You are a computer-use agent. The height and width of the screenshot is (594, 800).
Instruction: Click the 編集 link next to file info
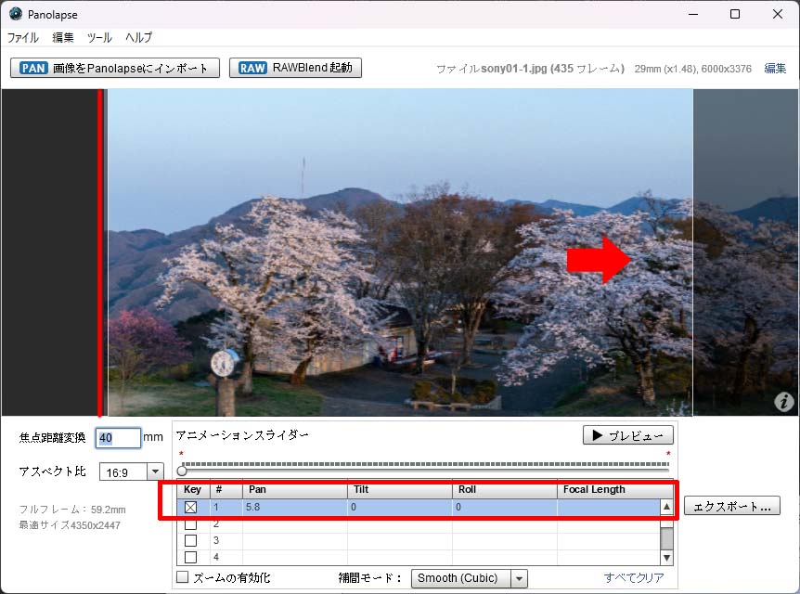(775, 69)
